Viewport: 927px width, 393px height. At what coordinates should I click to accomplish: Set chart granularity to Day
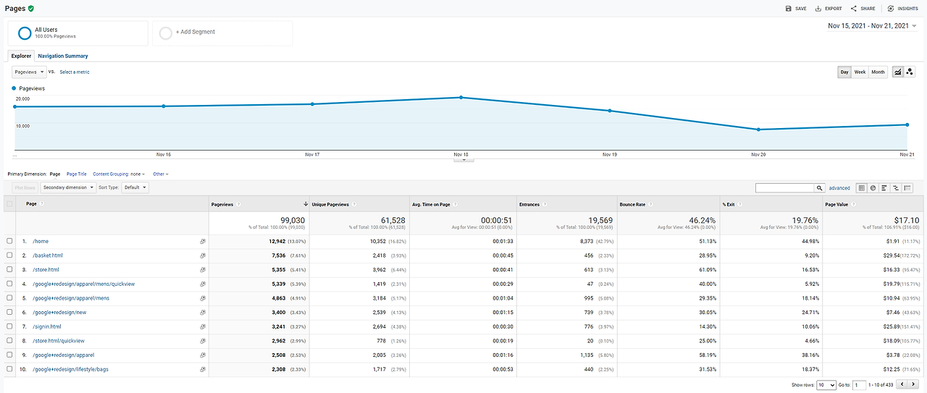coord(844,72)
